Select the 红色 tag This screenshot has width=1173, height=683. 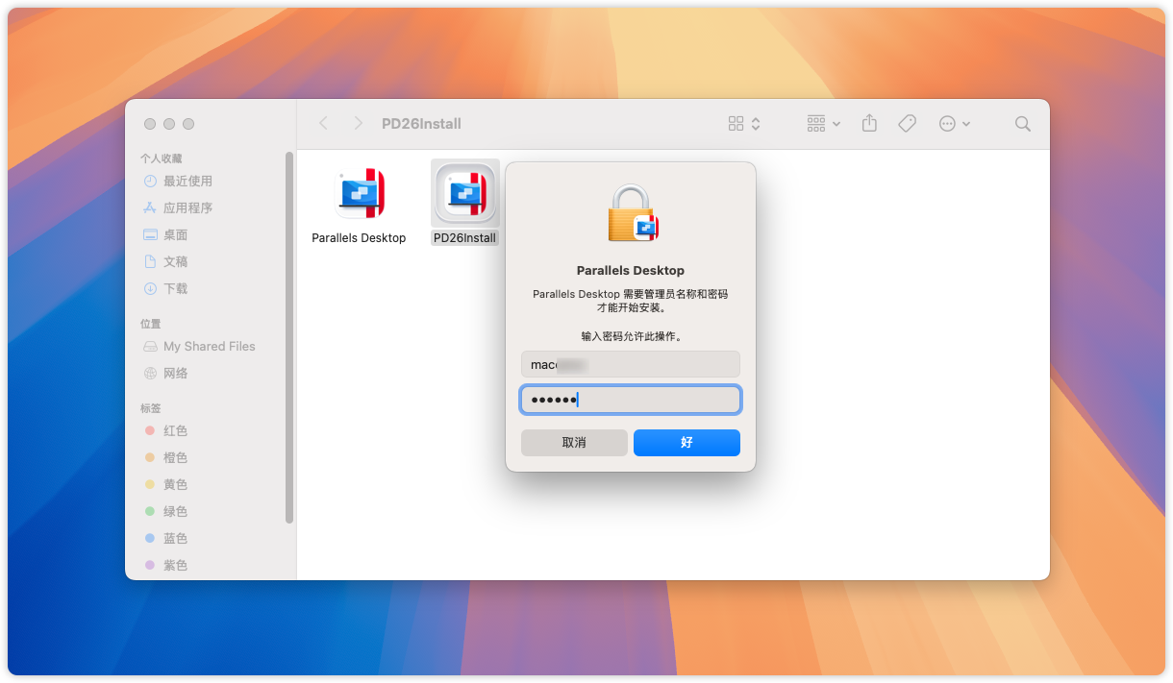[175, 430]
